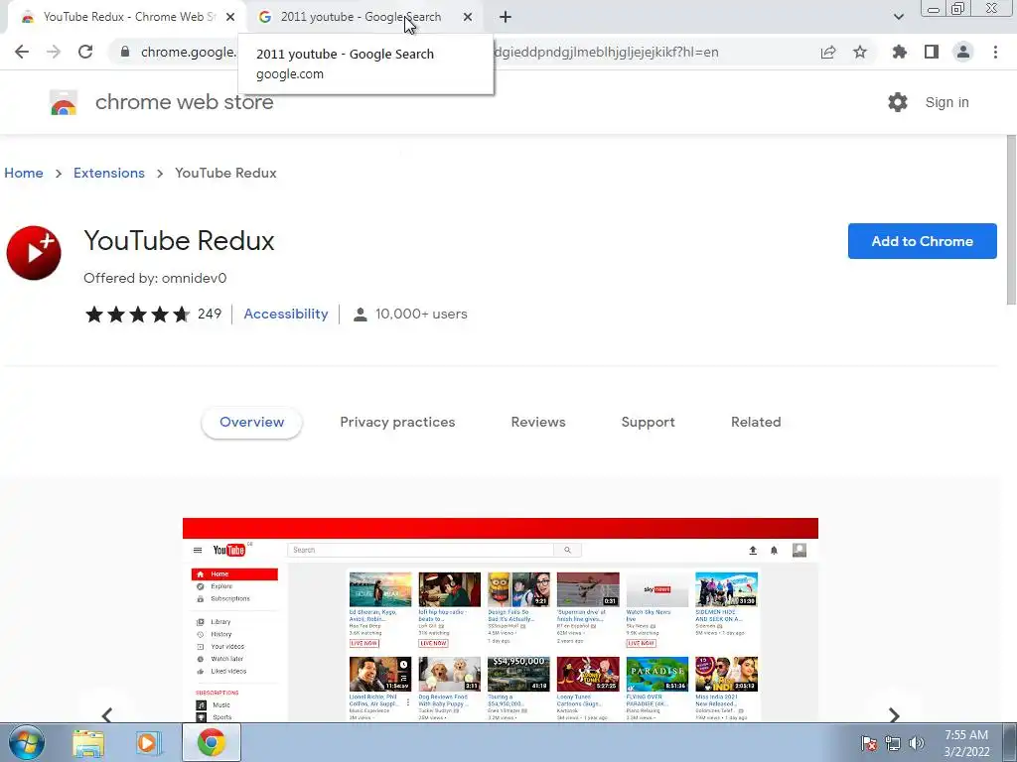
Task: Open Chrome's three-dot menu
Action: pyautogui.click(x=995, y=52)
